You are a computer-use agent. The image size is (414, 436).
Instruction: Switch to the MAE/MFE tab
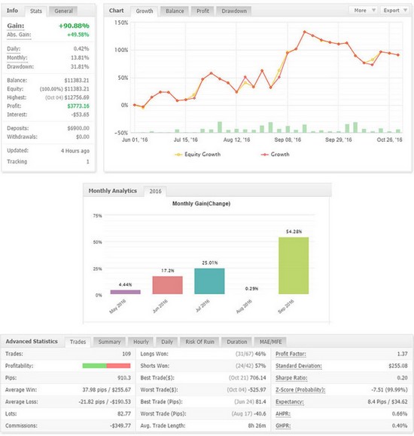(270, 342)
